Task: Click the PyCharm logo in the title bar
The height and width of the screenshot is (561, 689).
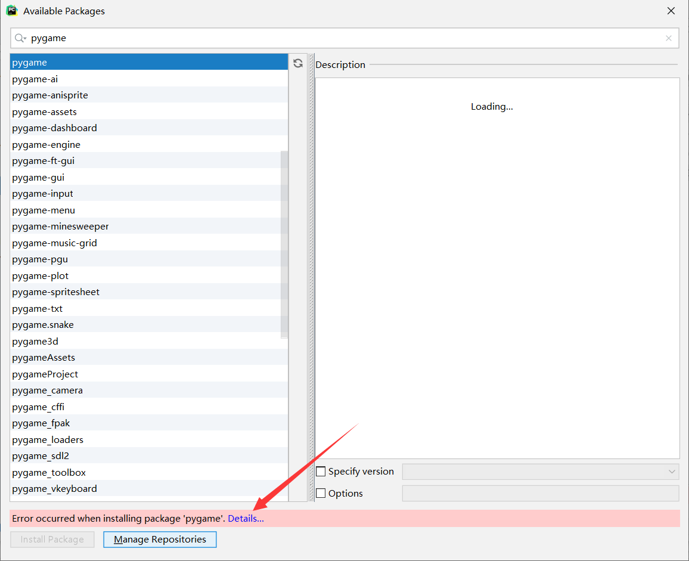Action: (12, 11)
